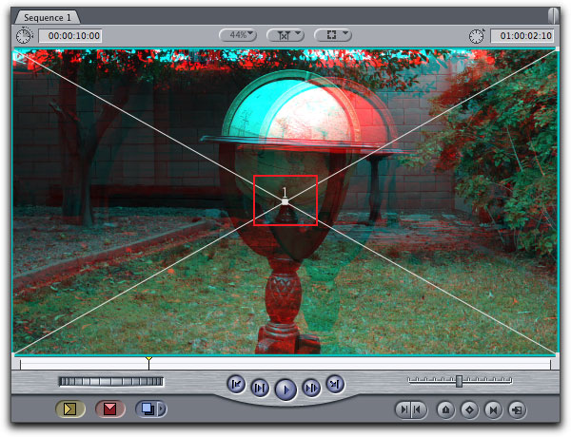Click Play Around Current Frame button
The height and width of the screenshot is (437, 571).
(x=310, y=387)
